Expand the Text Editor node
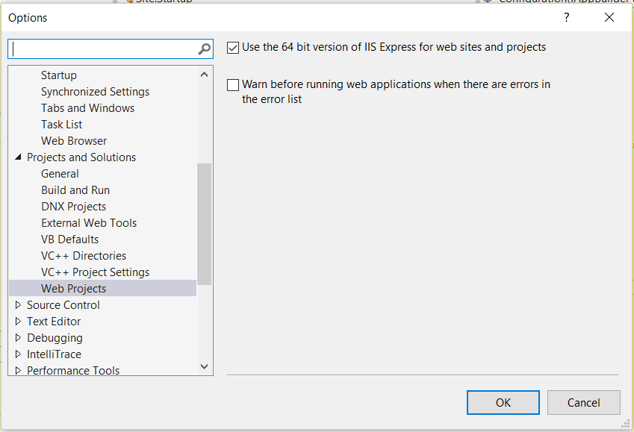The image size is (634, 432). point(18,322)
